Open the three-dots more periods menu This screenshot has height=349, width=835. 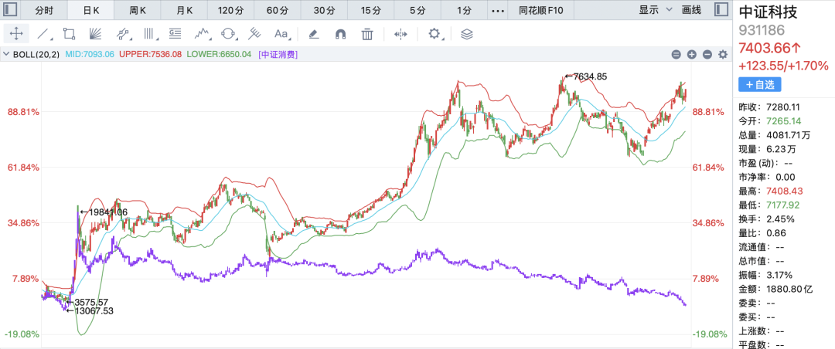(497, 10)
